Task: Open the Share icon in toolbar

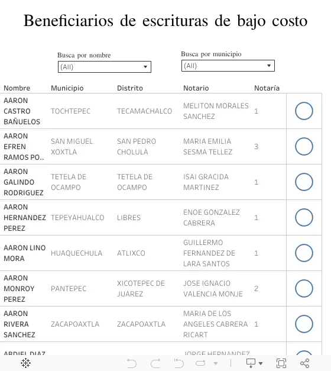Action: 304,363
